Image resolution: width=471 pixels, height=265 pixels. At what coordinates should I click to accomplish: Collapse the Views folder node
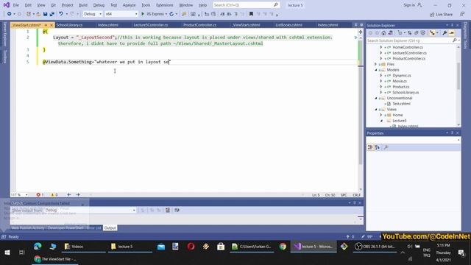click(375, 110)
